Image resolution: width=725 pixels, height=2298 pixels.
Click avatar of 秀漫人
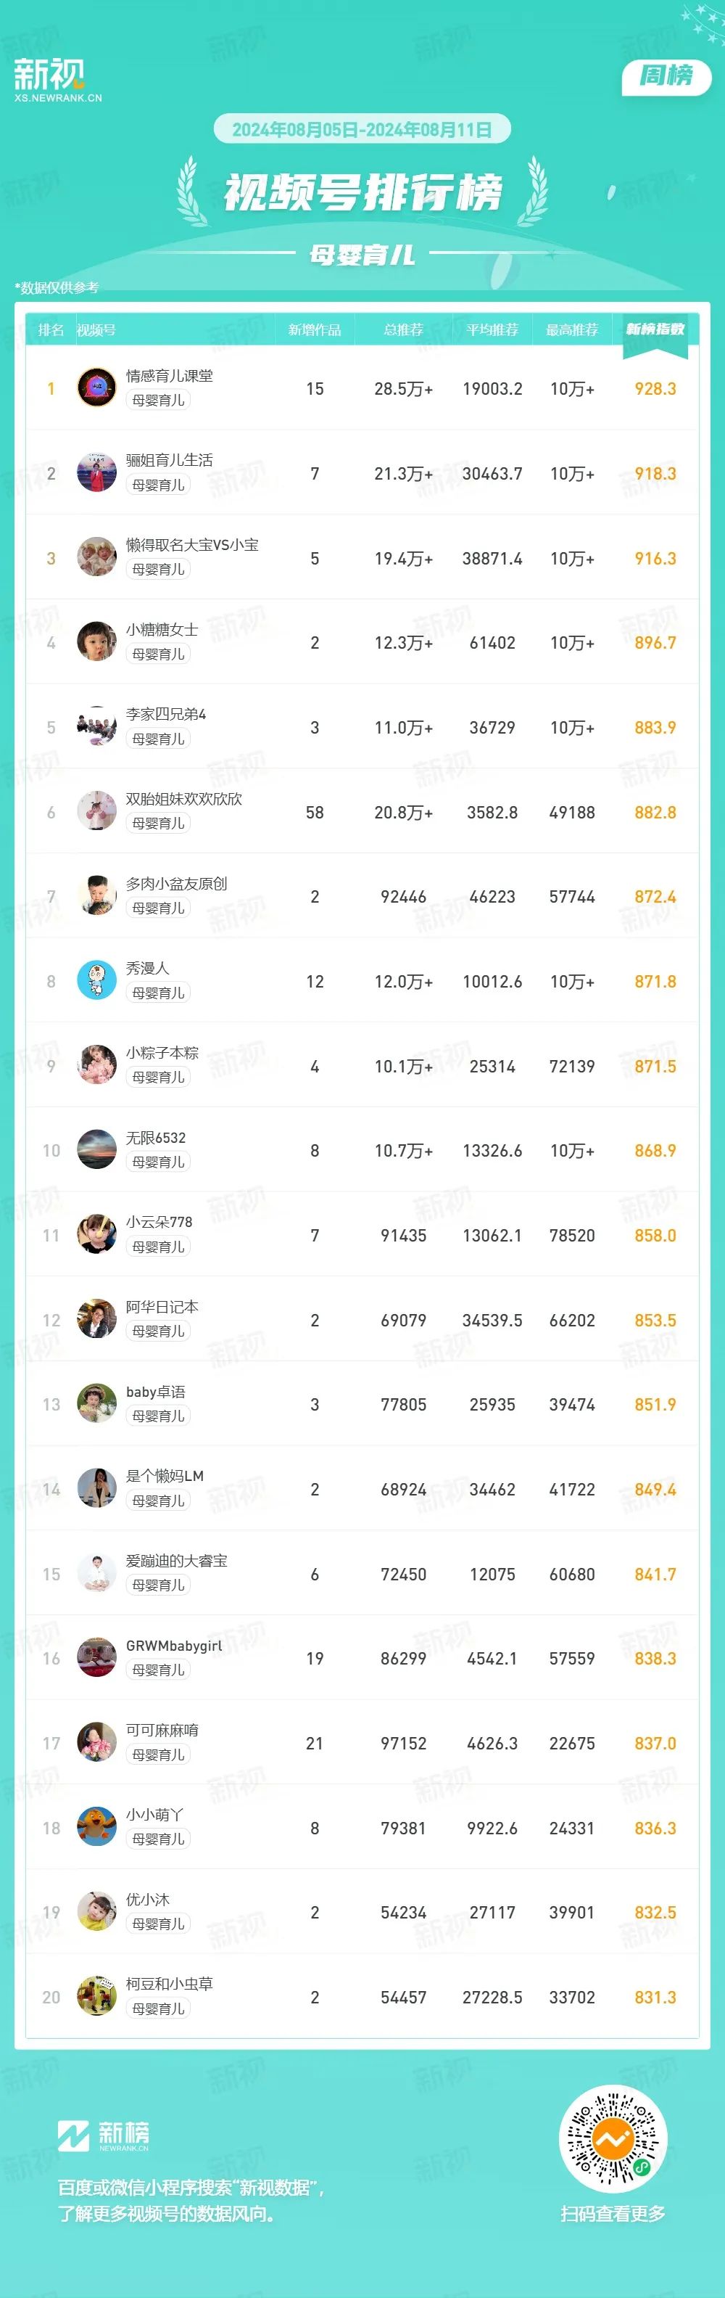96,980
